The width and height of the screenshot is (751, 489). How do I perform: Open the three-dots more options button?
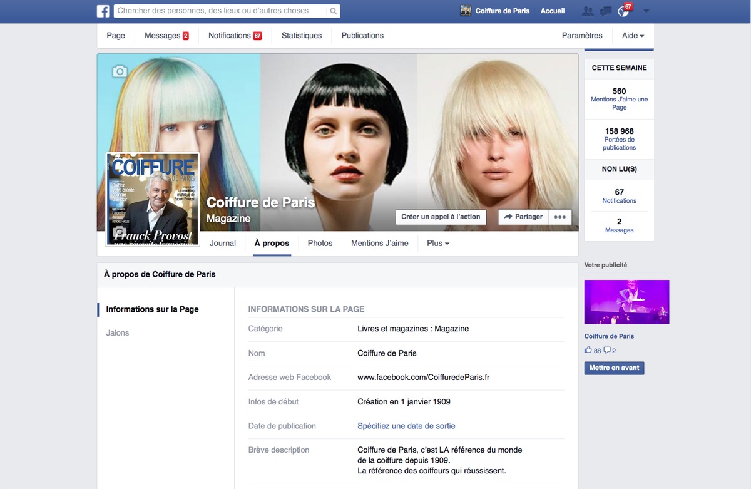click(x=560, y=217)
